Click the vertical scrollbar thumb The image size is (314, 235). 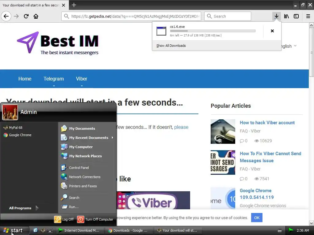click(311, 52)
